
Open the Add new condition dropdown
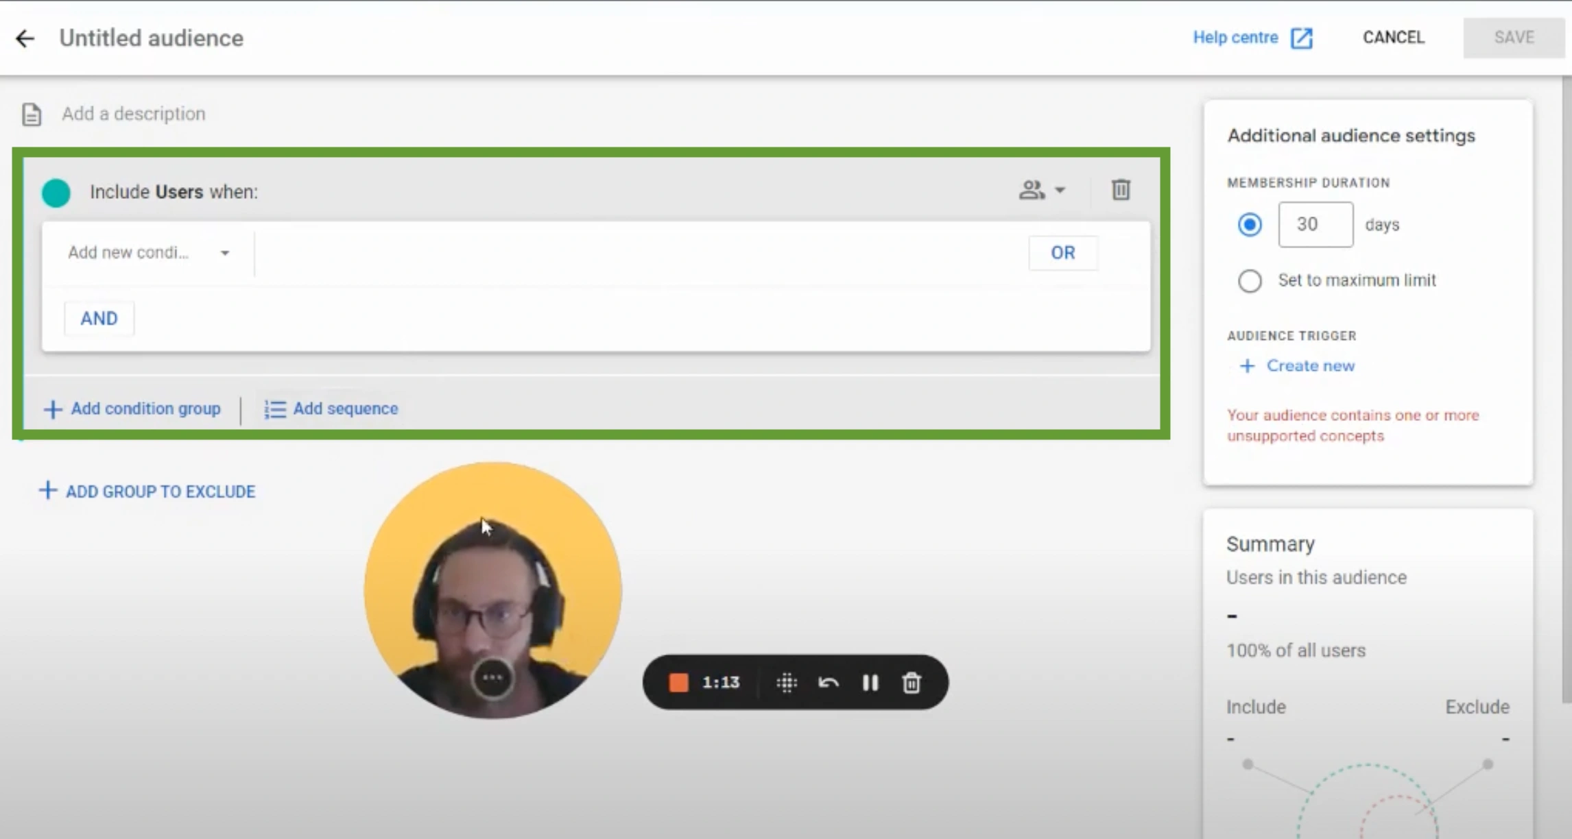(x=148, y=253)
